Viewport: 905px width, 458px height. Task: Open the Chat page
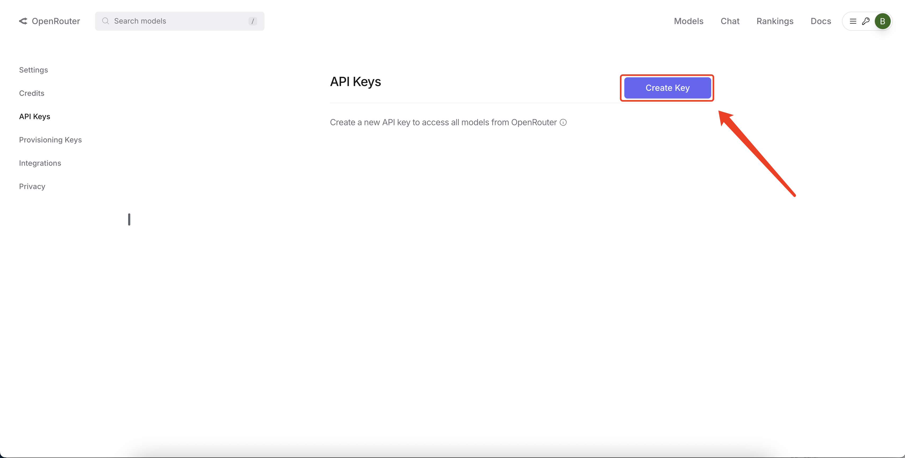pos(730,21)
